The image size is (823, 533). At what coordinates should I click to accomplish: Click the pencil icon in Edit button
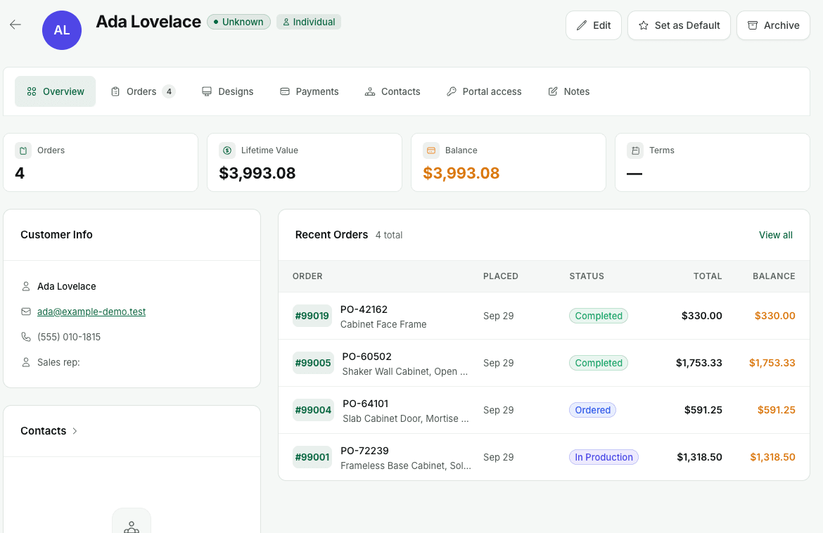[582, 25]
